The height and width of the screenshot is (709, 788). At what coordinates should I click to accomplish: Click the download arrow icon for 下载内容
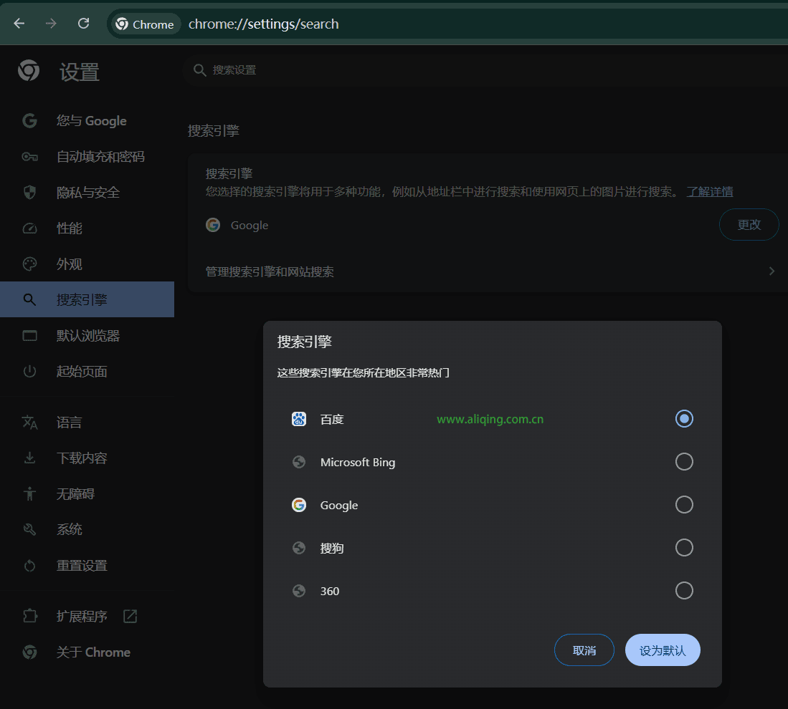[x=29, y=458]
